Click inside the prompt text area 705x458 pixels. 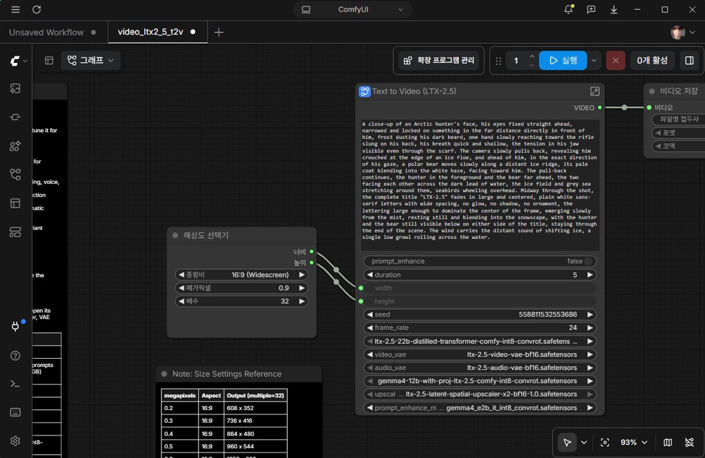480,184
